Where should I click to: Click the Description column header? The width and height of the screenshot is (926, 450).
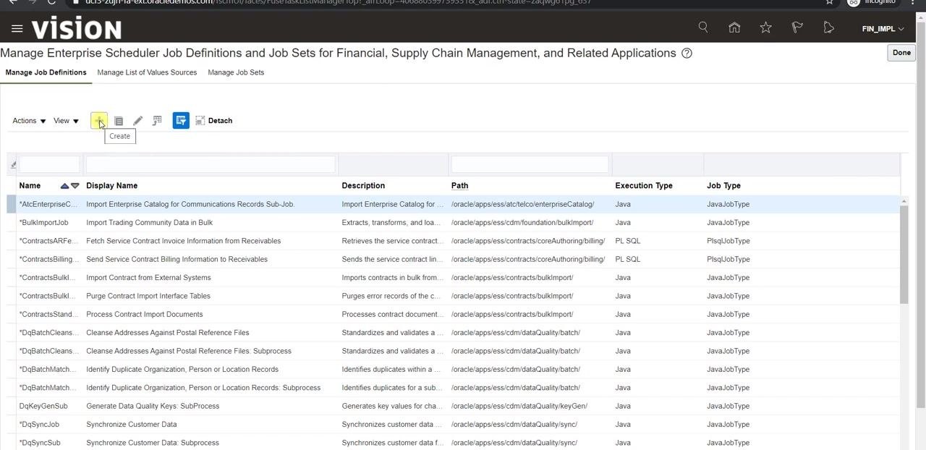coord(363,186)
